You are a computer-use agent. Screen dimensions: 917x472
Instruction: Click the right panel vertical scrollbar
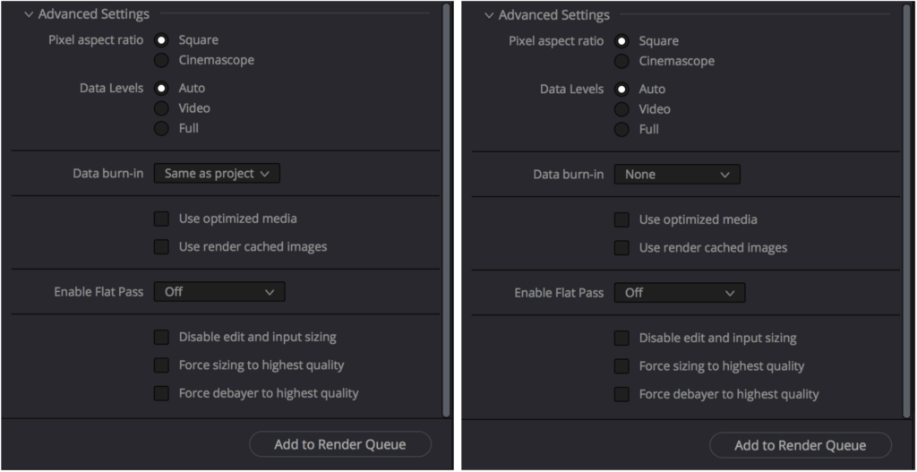(x=907, y=211)
